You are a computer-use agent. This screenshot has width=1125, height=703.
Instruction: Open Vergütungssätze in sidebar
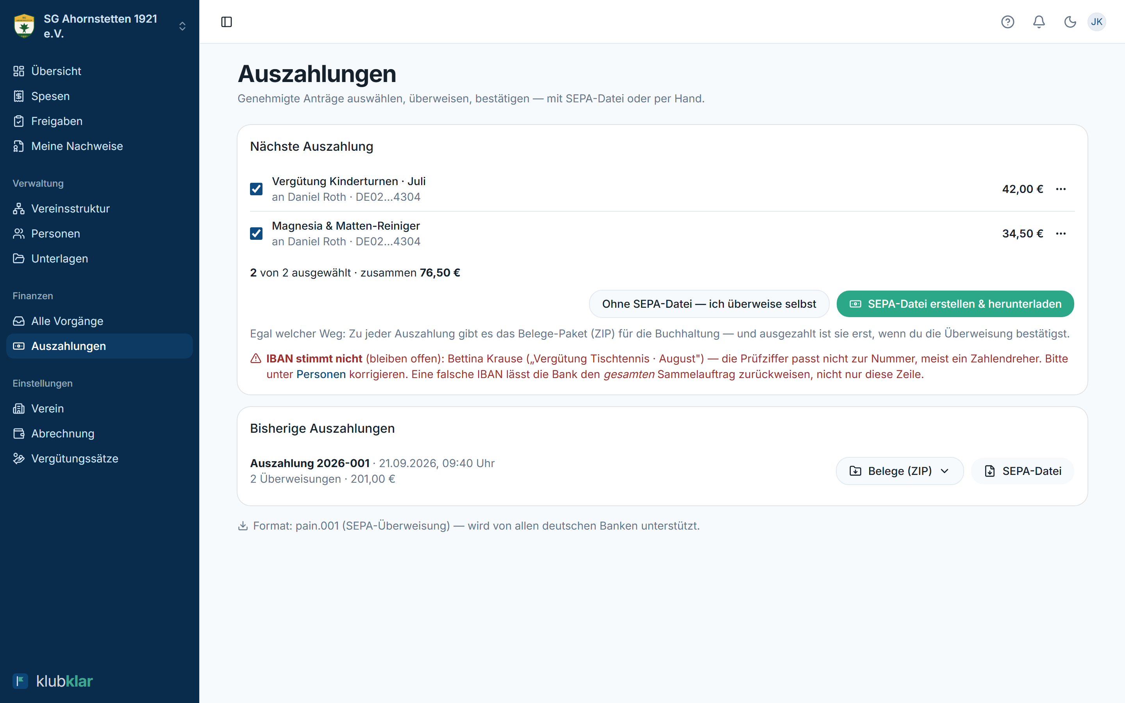click(x=100, y=459)
